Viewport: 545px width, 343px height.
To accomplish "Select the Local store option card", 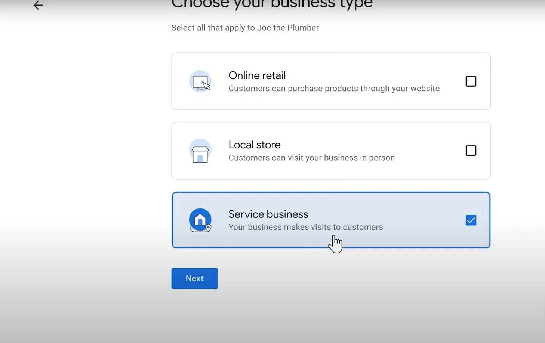I will tap(331, 151).
